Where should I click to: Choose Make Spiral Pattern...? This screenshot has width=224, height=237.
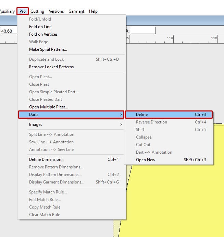point(48,49)
